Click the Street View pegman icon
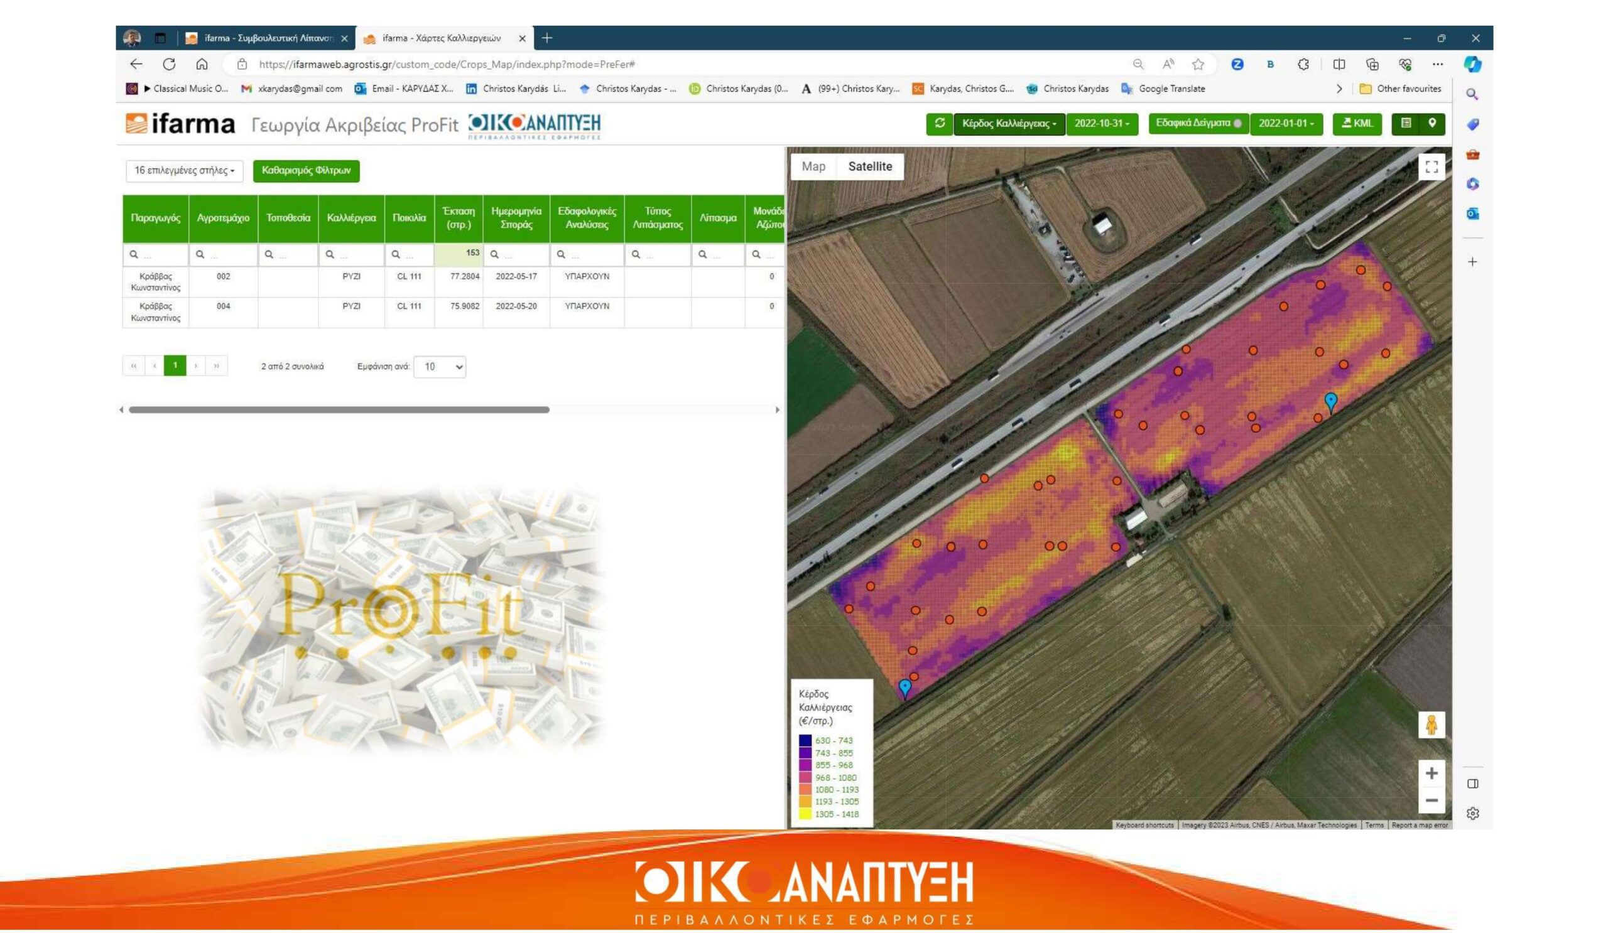This screenshot has height=933, width=1608. [x=1431, y=725]
